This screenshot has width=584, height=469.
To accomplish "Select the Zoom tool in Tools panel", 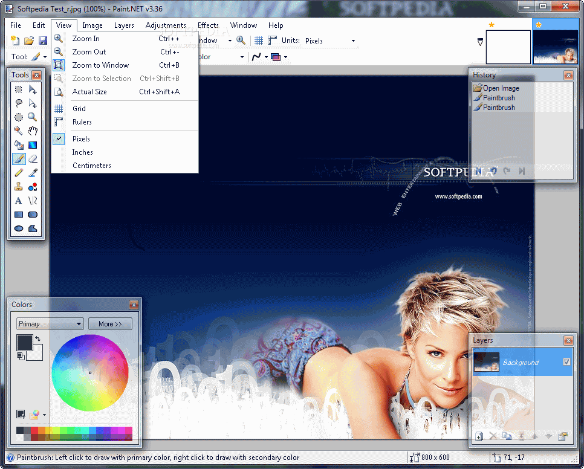I will (x=33, y=117).
